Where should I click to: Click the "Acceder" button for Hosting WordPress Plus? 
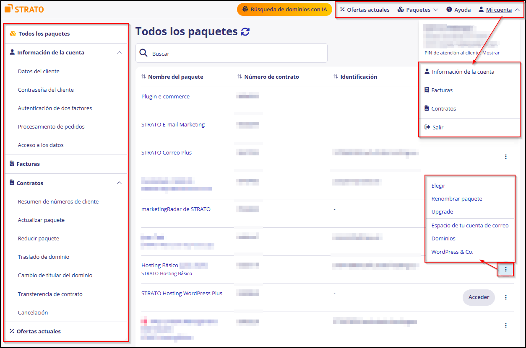[x=479, y=297]
